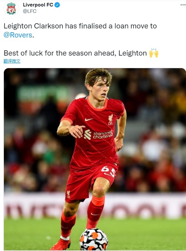Image resolution: width=186 pixels, height=251 pixels.
Task: Click the number 65 on the shorts
Action: click(x=108, y=171)
